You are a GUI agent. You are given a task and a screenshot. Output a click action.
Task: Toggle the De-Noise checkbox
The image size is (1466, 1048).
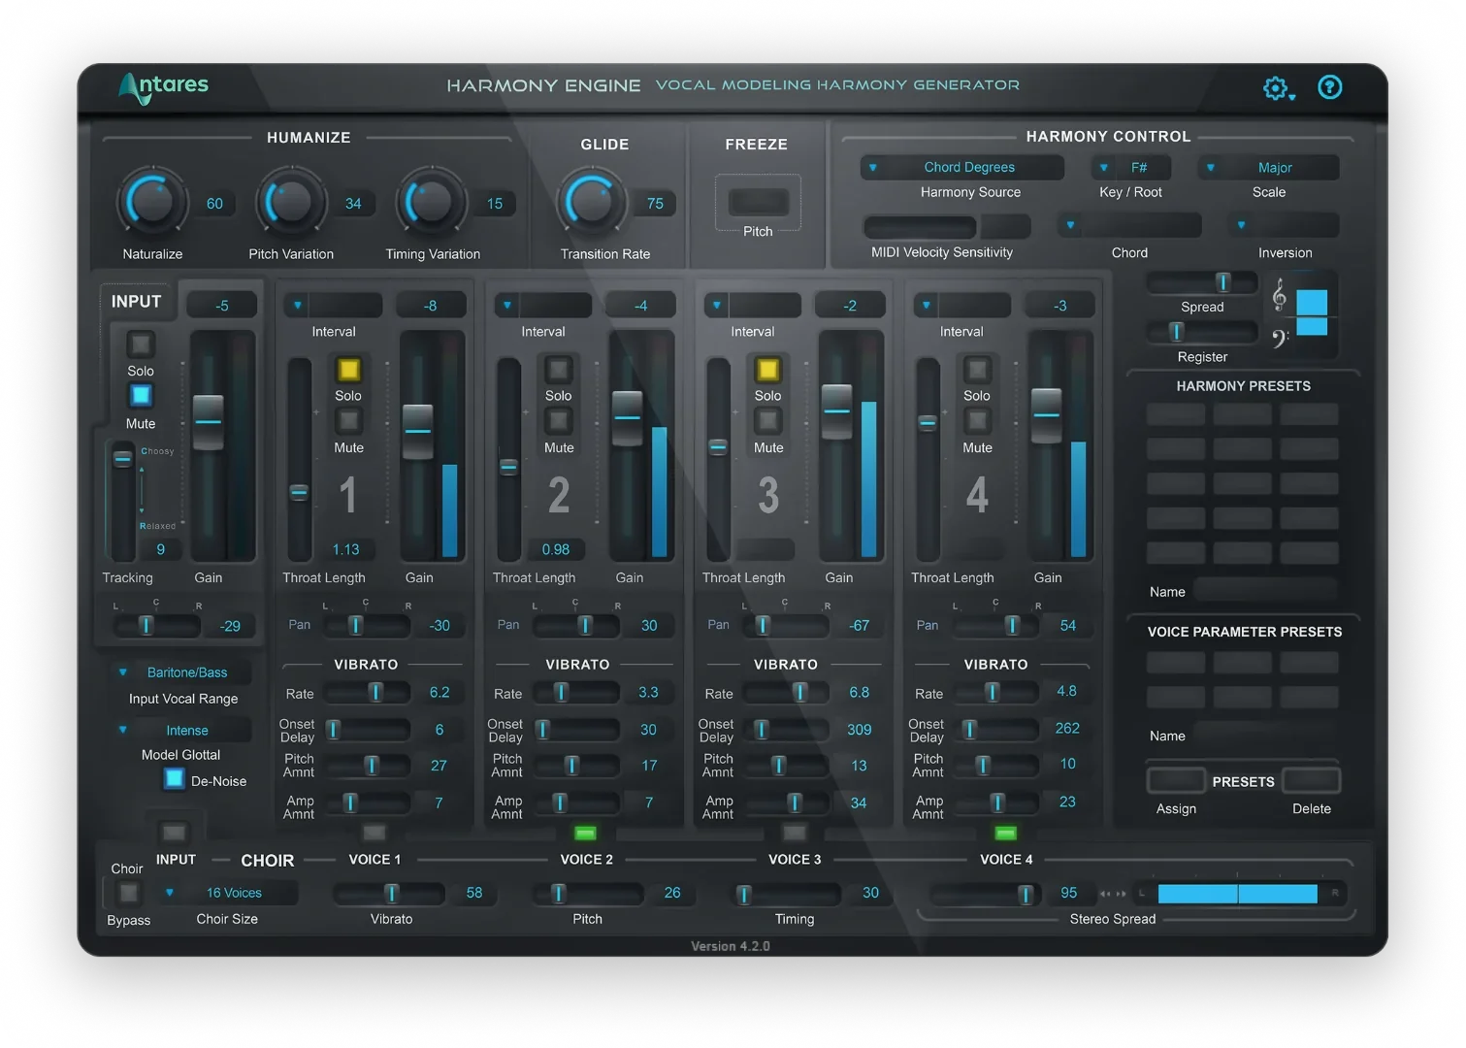175,779
